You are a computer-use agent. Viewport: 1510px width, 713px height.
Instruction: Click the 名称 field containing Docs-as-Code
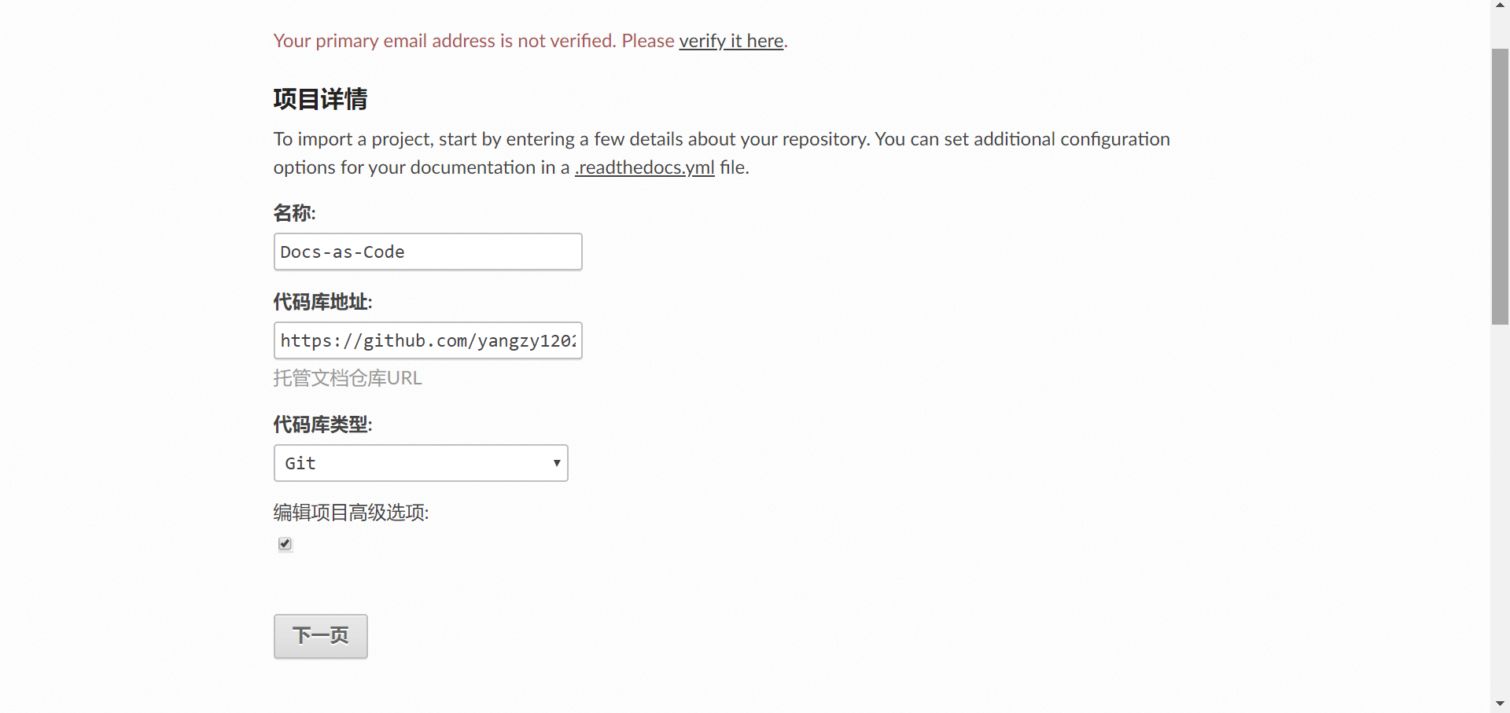[428, 252]
